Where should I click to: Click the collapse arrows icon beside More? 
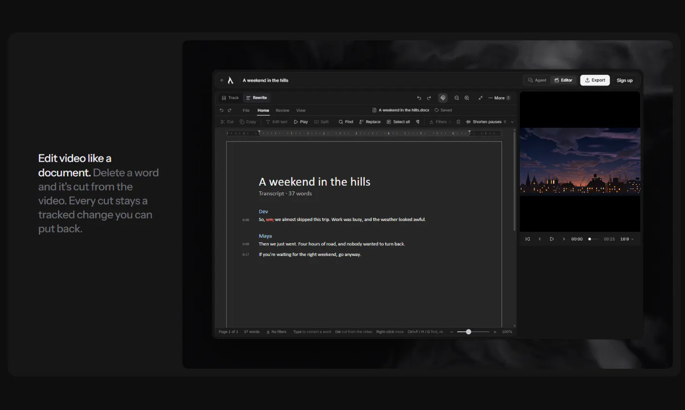point(480,98)
